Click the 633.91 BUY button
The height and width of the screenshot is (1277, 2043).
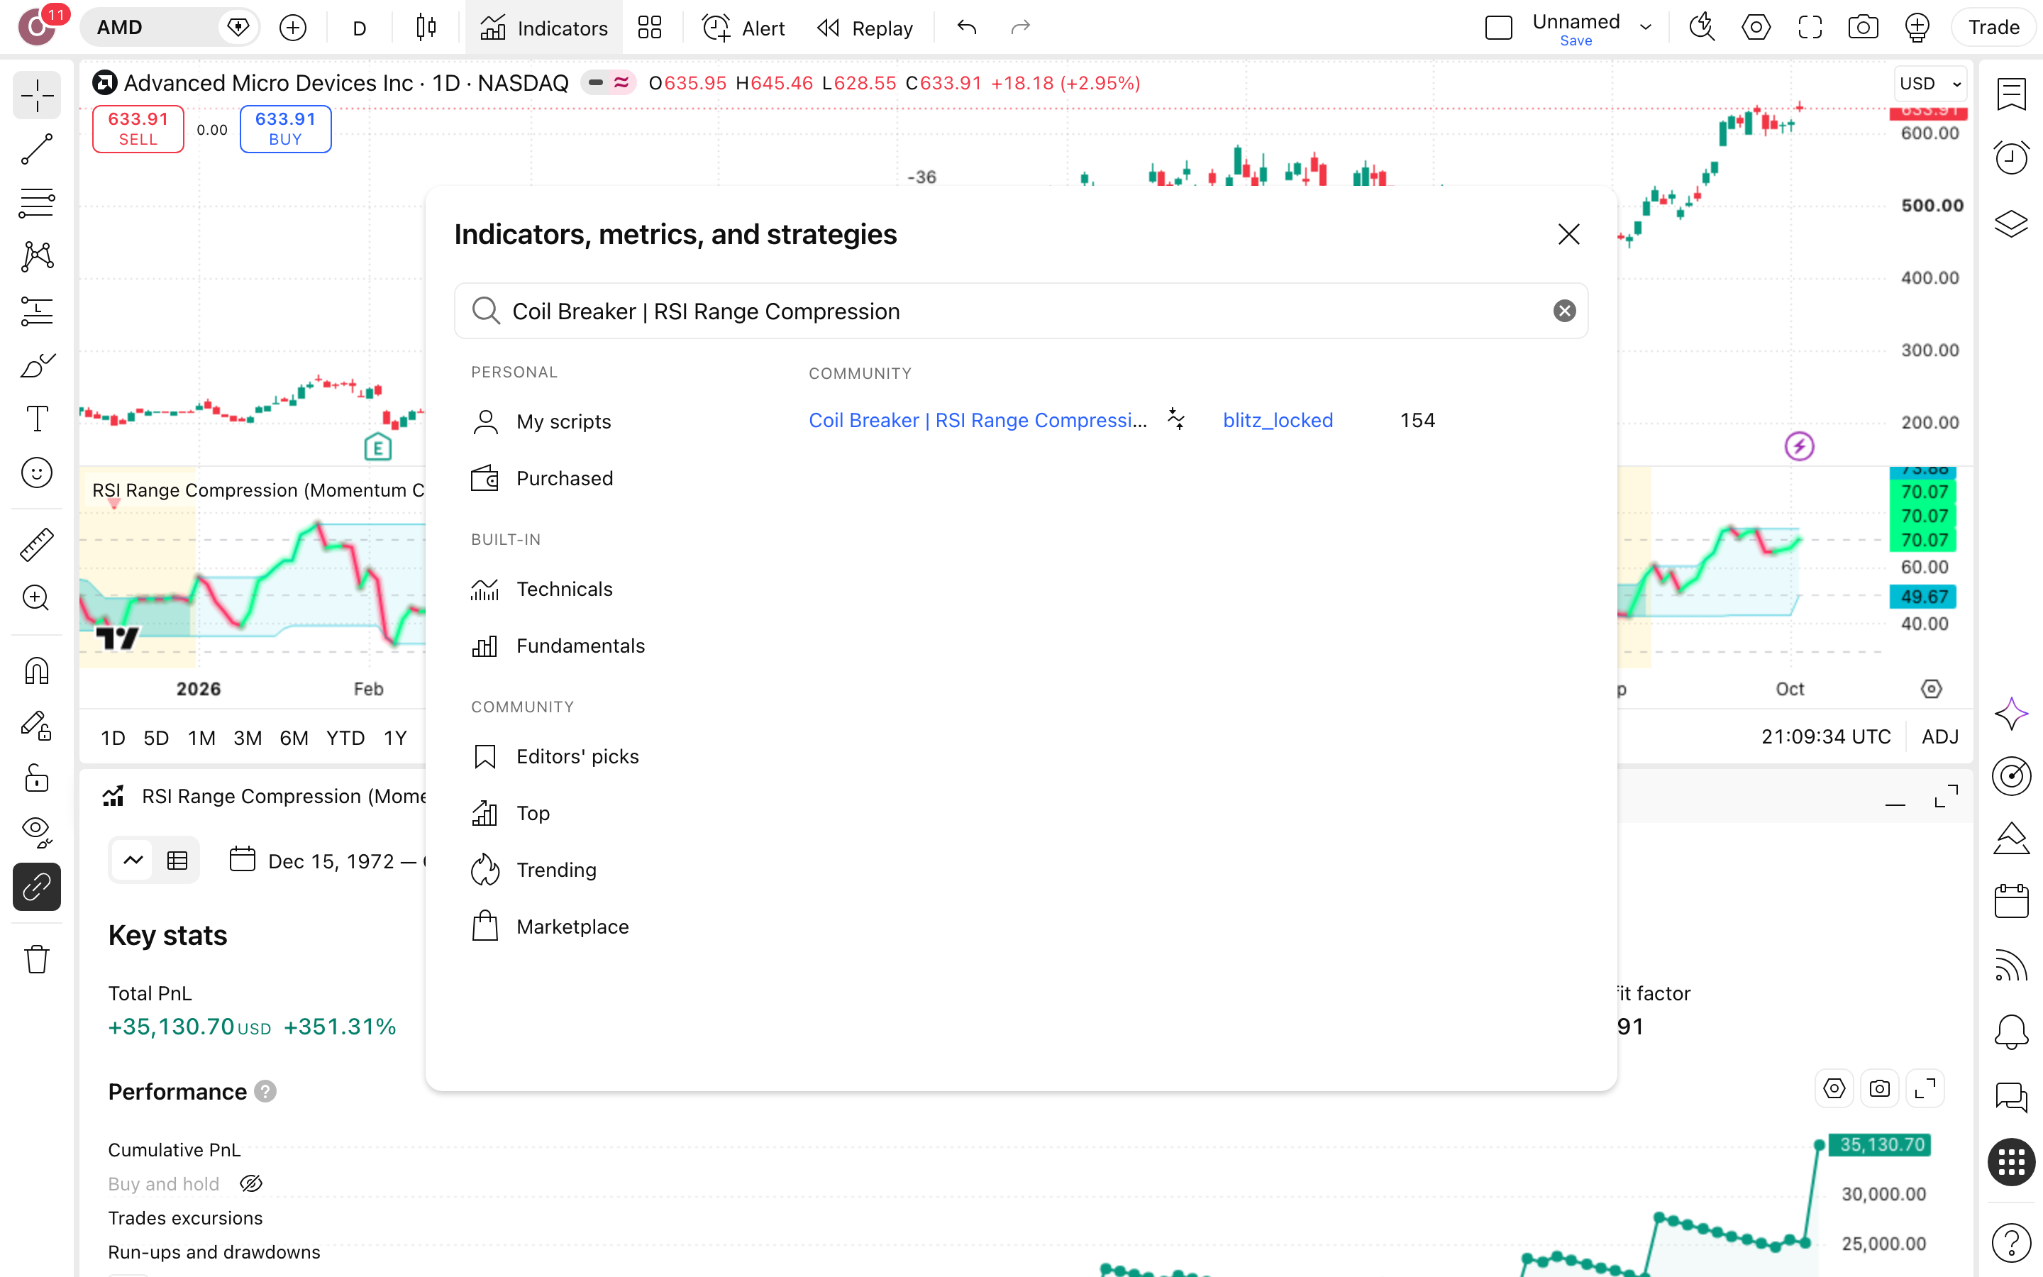[x=285, y=128]
